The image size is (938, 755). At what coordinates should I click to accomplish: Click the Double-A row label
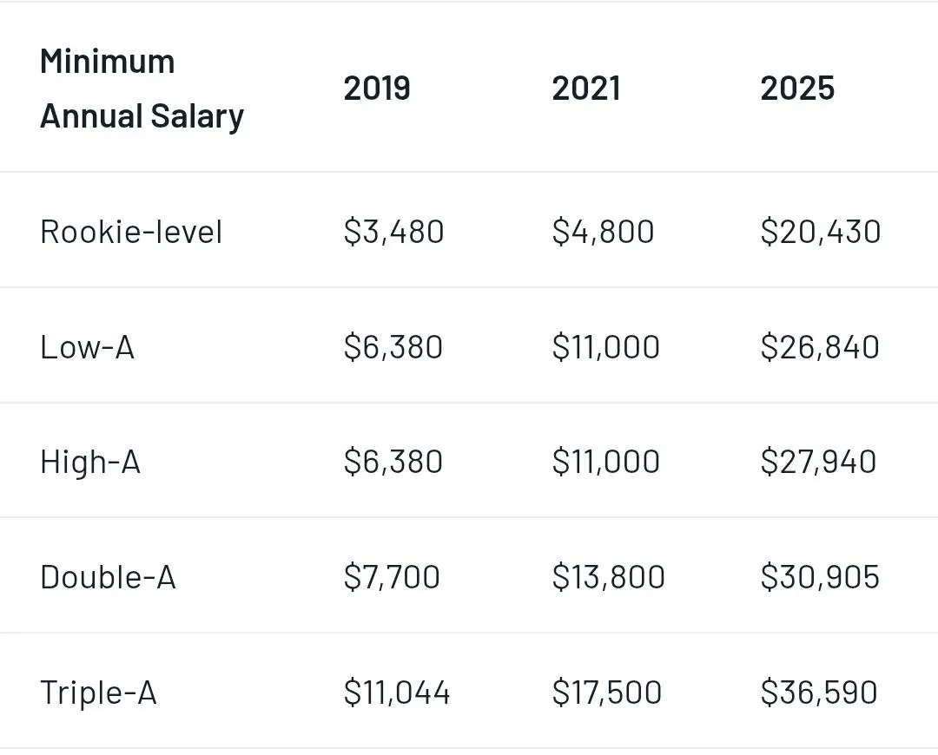pos(108,577)
